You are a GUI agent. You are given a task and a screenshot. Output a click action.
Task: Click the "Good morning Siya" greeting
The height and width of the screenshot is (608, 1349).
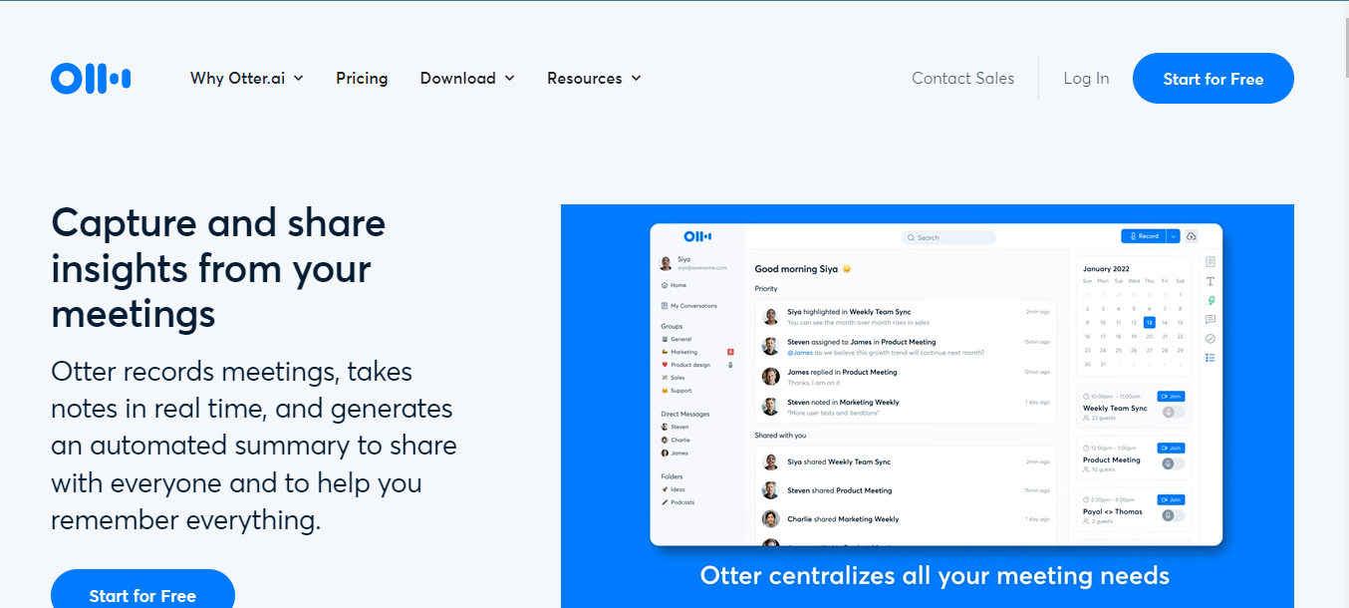803,269
